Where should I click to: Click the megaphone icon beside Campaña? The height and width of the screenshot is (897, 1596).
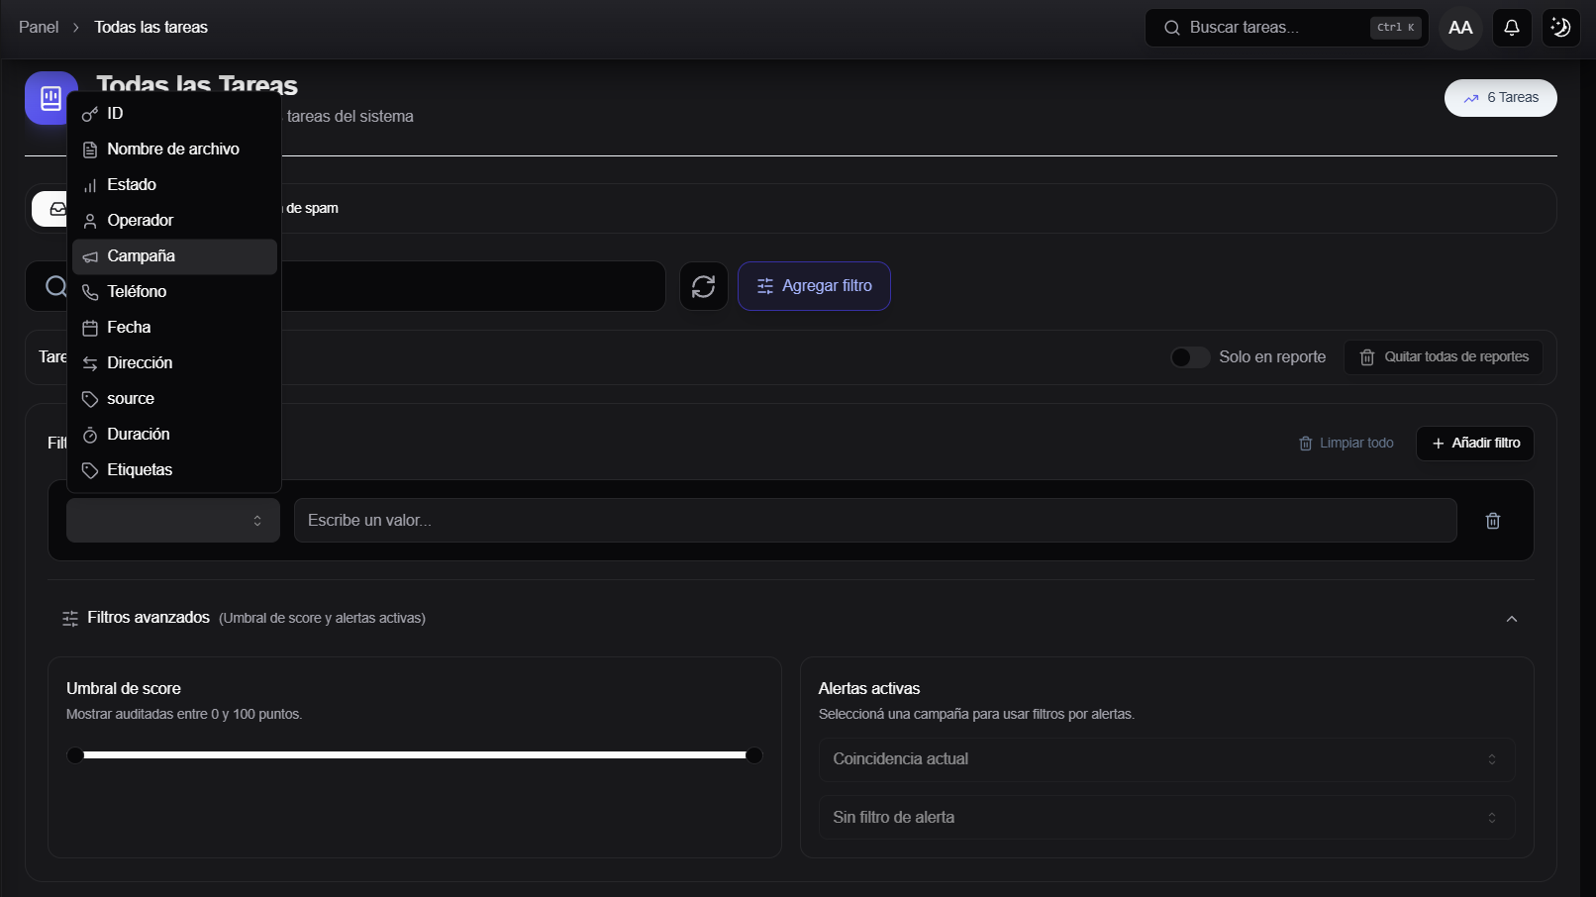tap(90, 256)
